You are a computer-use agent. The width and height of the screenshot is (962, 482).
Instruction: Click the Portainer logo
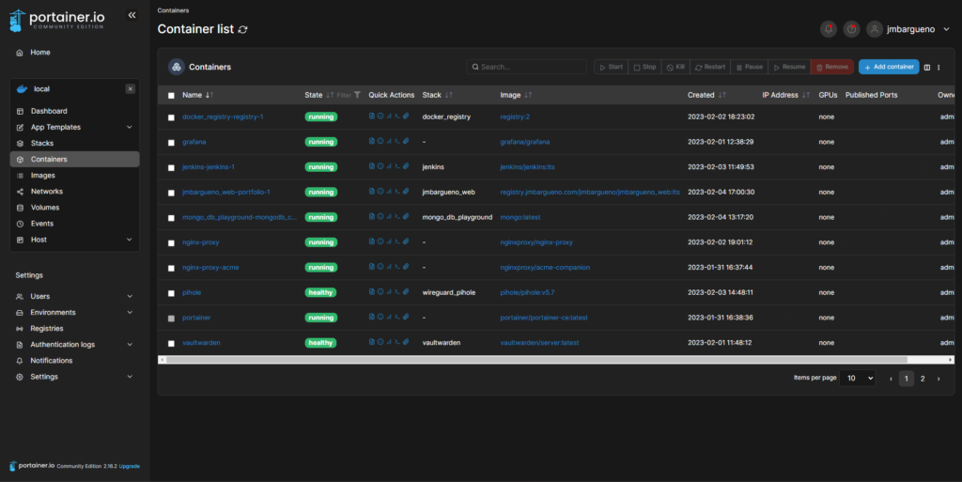tap(57, 21)
